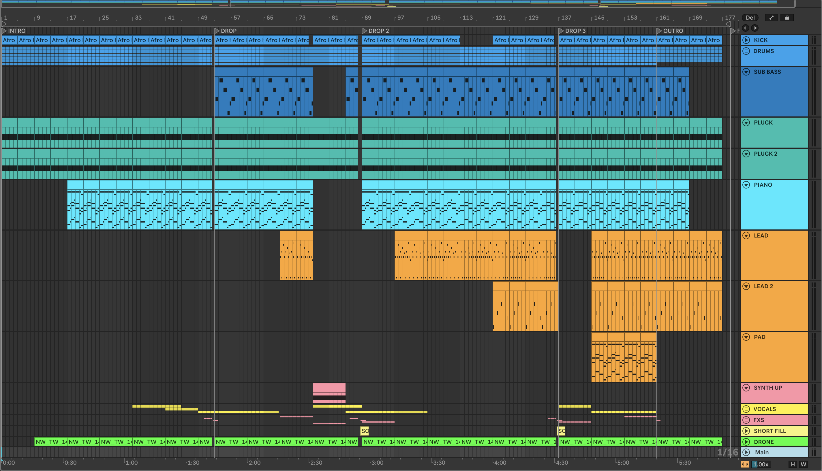Click the Main track unfold icon

click(x=746, y=452)
